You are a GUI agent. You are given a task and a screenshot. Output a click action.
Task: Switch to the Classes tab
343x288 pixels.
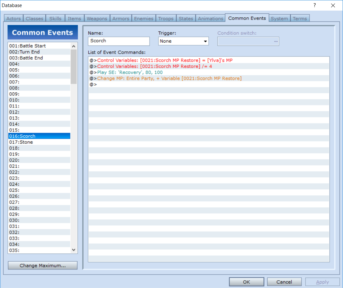35,19
